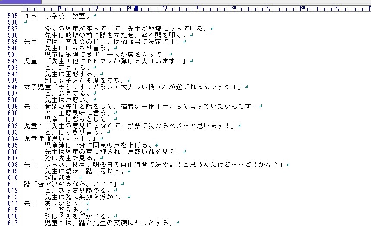Image resolution: width=371 pixels, height=226 pixels.
Task: Click the line 'と、困惑気味に言う。'
Action: [x=78, y=113]
